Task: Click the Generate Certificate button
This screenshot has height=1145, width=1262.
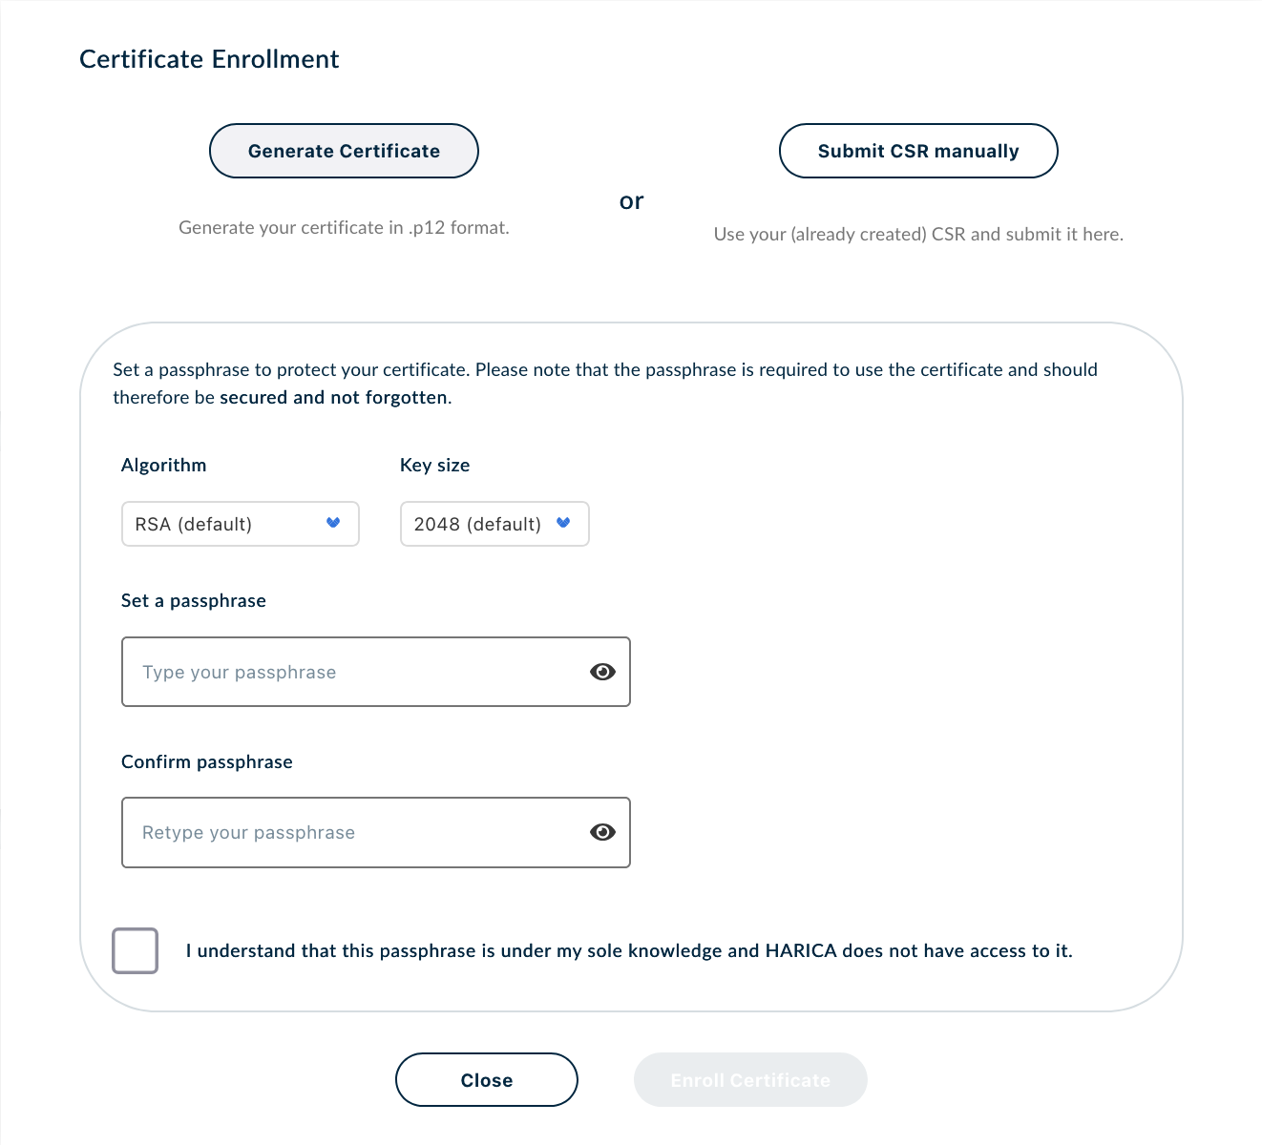Action: (344, 151)
